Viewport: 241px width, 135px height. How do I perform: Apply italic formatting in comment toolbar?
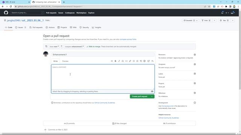[119, 61]
